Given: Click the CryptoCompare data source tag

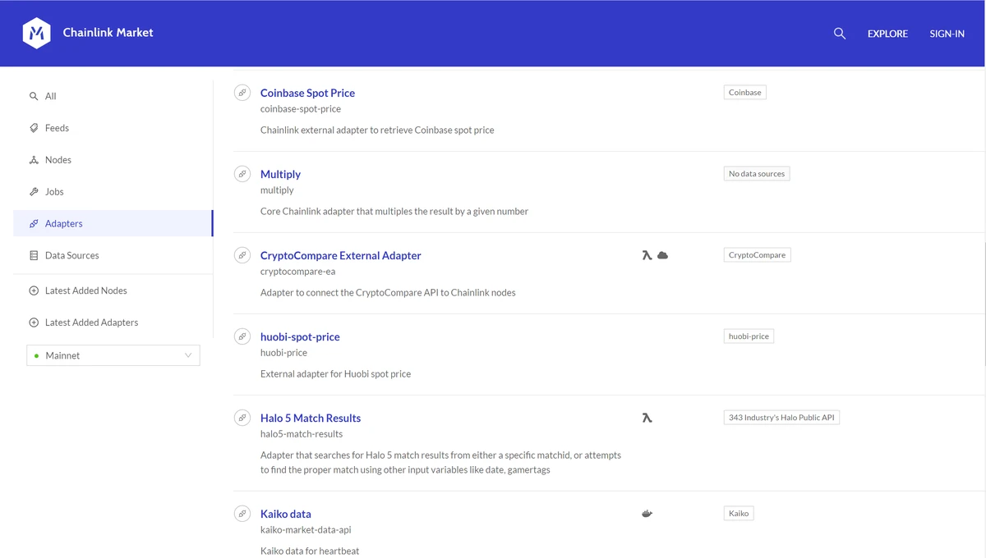Looking at the screenshot, I should (x=757, y=255).
